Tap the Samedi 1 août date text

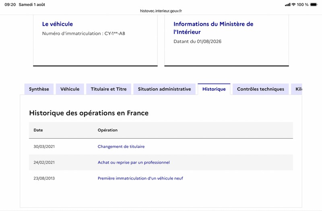tap(32, 4)
